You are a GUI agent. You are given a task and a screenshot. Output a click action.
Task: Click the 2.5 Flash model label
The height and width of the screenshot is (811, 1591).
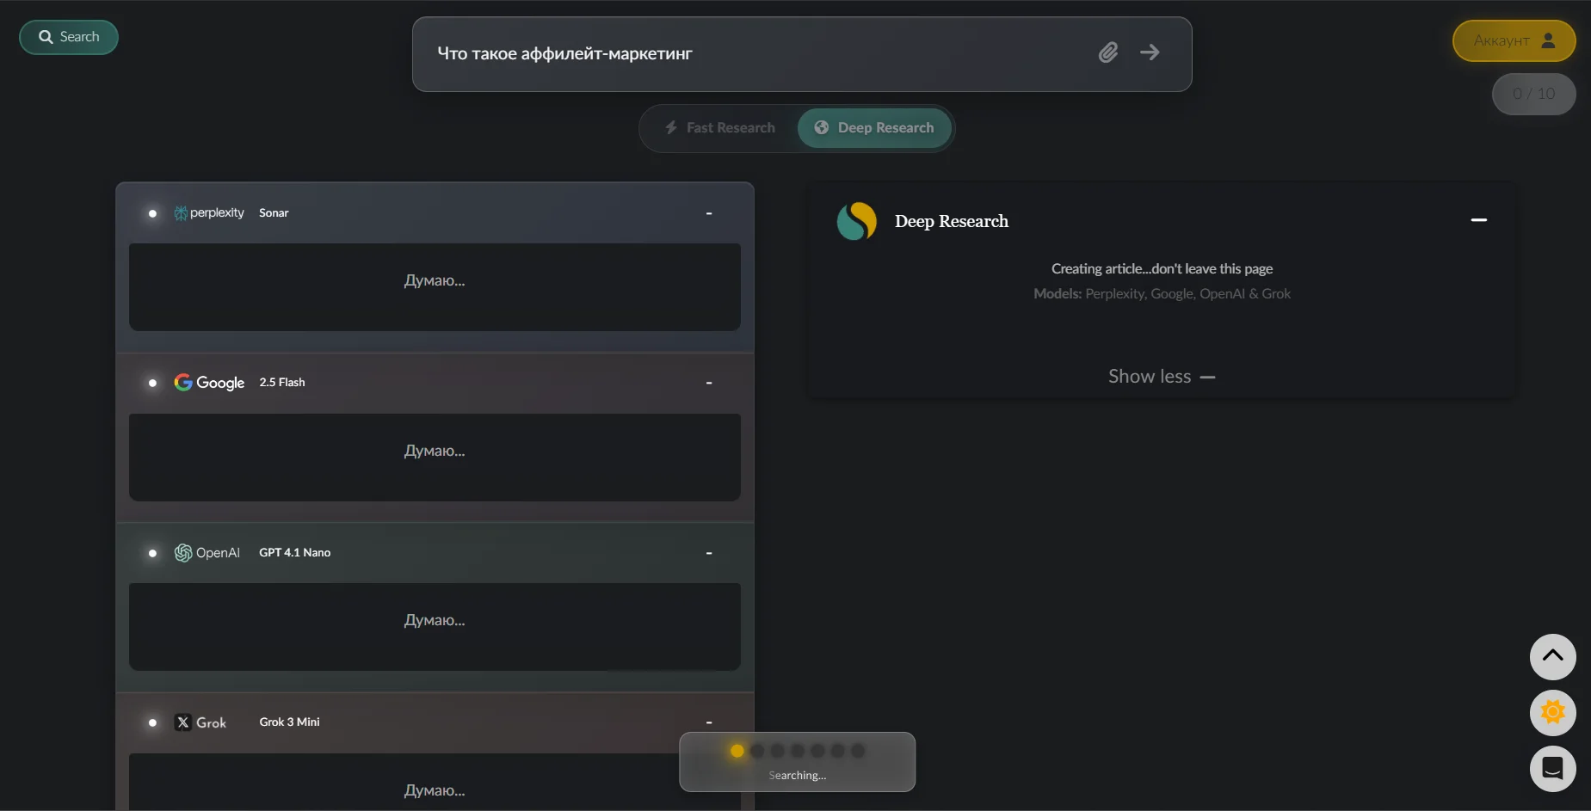[x=282, y=382]
